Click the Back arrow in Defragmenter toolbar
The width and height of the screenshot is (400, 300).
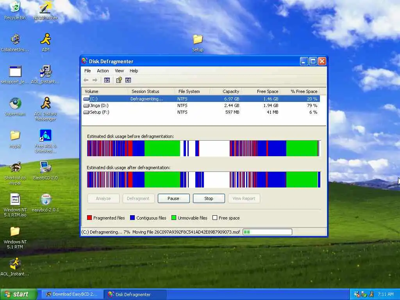[86, 80]
